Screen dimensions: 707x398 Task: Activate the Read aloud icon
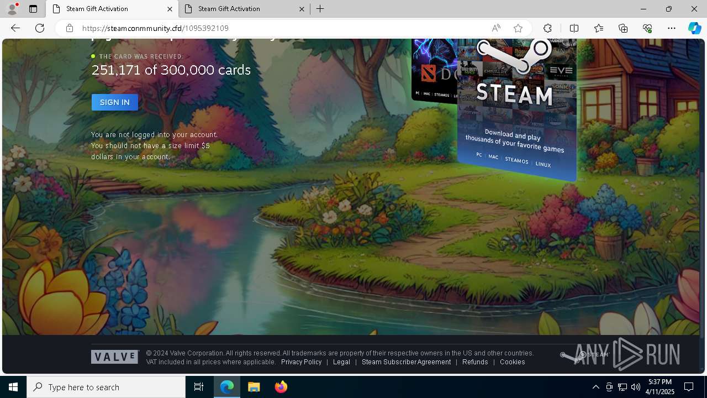tap(496, 28)
